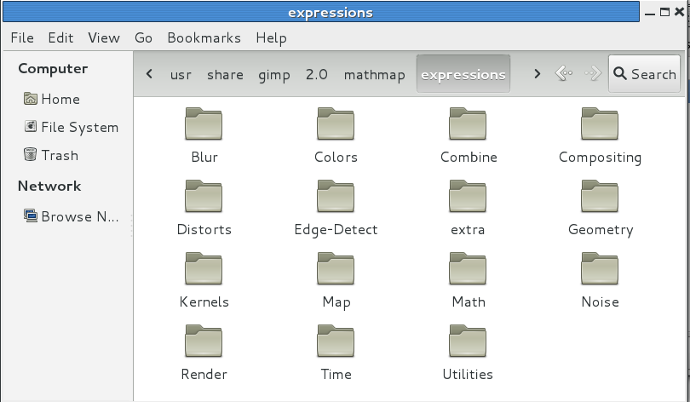Navigate to share in path bar
This screenshot has width=690, height=402.
[225, 74]
